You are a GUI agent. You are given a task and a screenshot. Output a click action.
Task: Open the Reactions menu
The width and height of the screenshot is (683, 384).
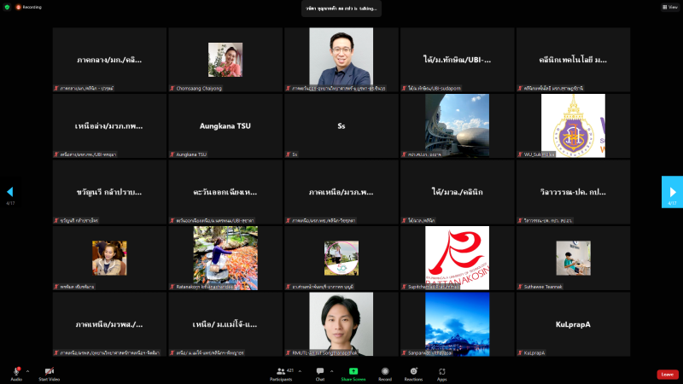[414, 371]
